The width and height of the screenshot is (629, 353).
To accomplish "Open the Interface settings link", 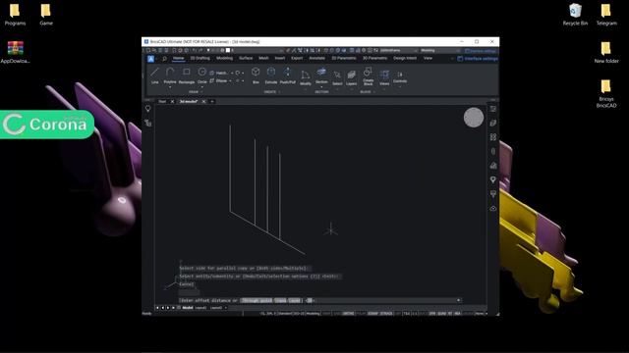I will pyautogui.click(x=478, y=59).
